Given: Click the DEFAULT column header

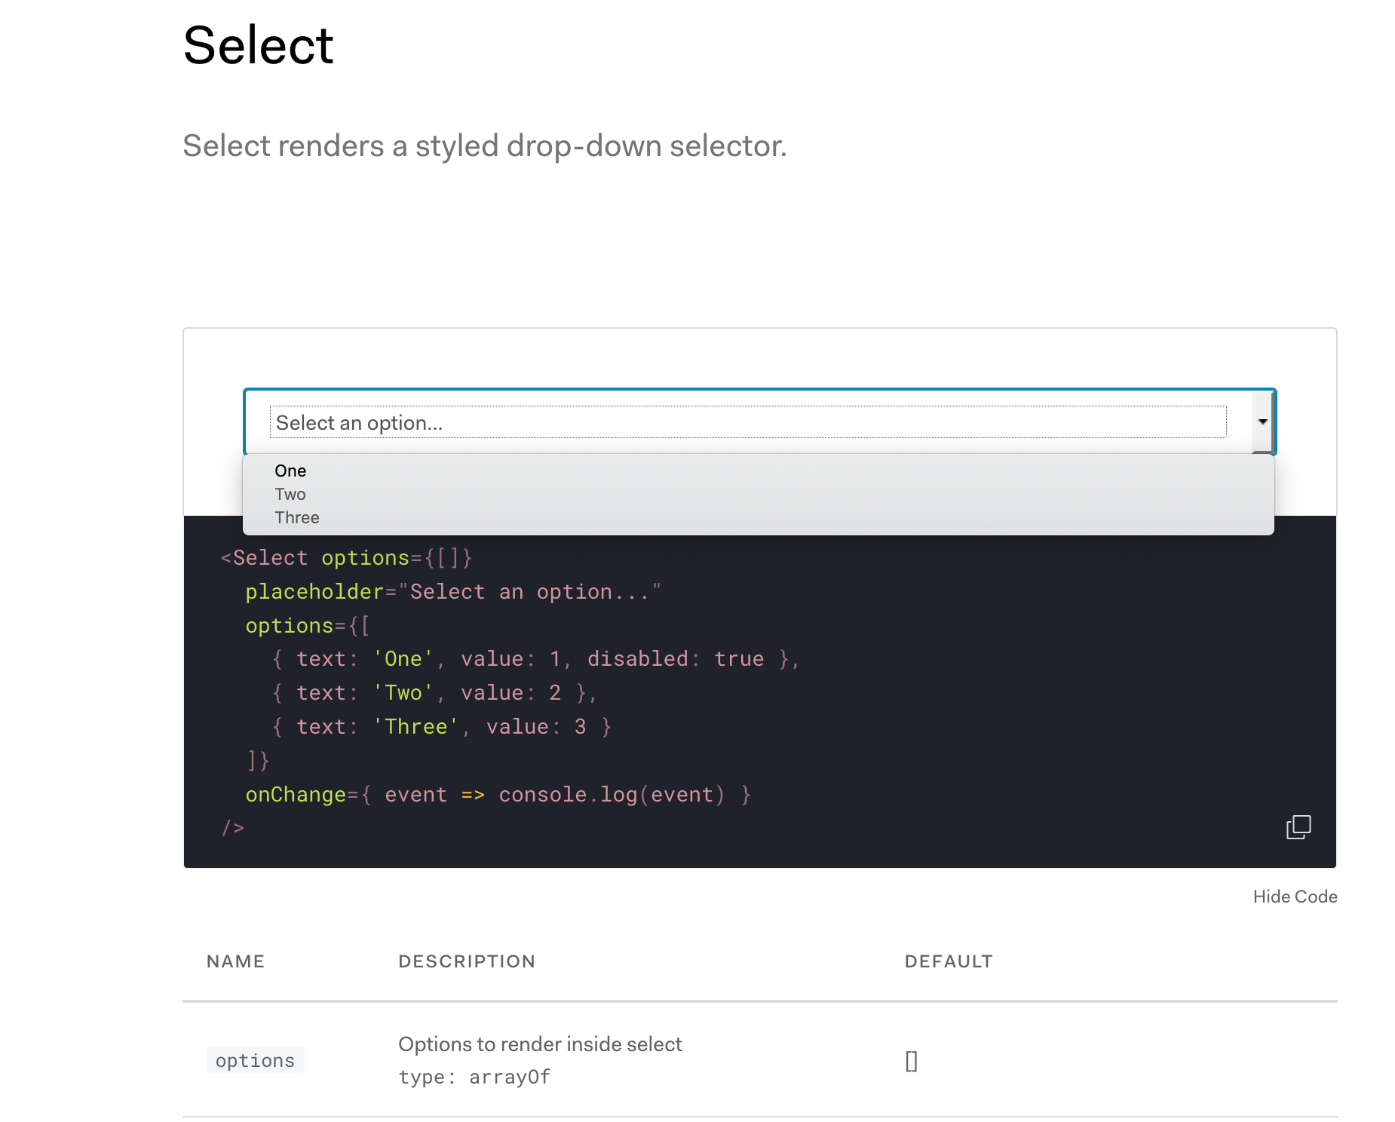Looking at the screenshot, I should tap(948, 961).
